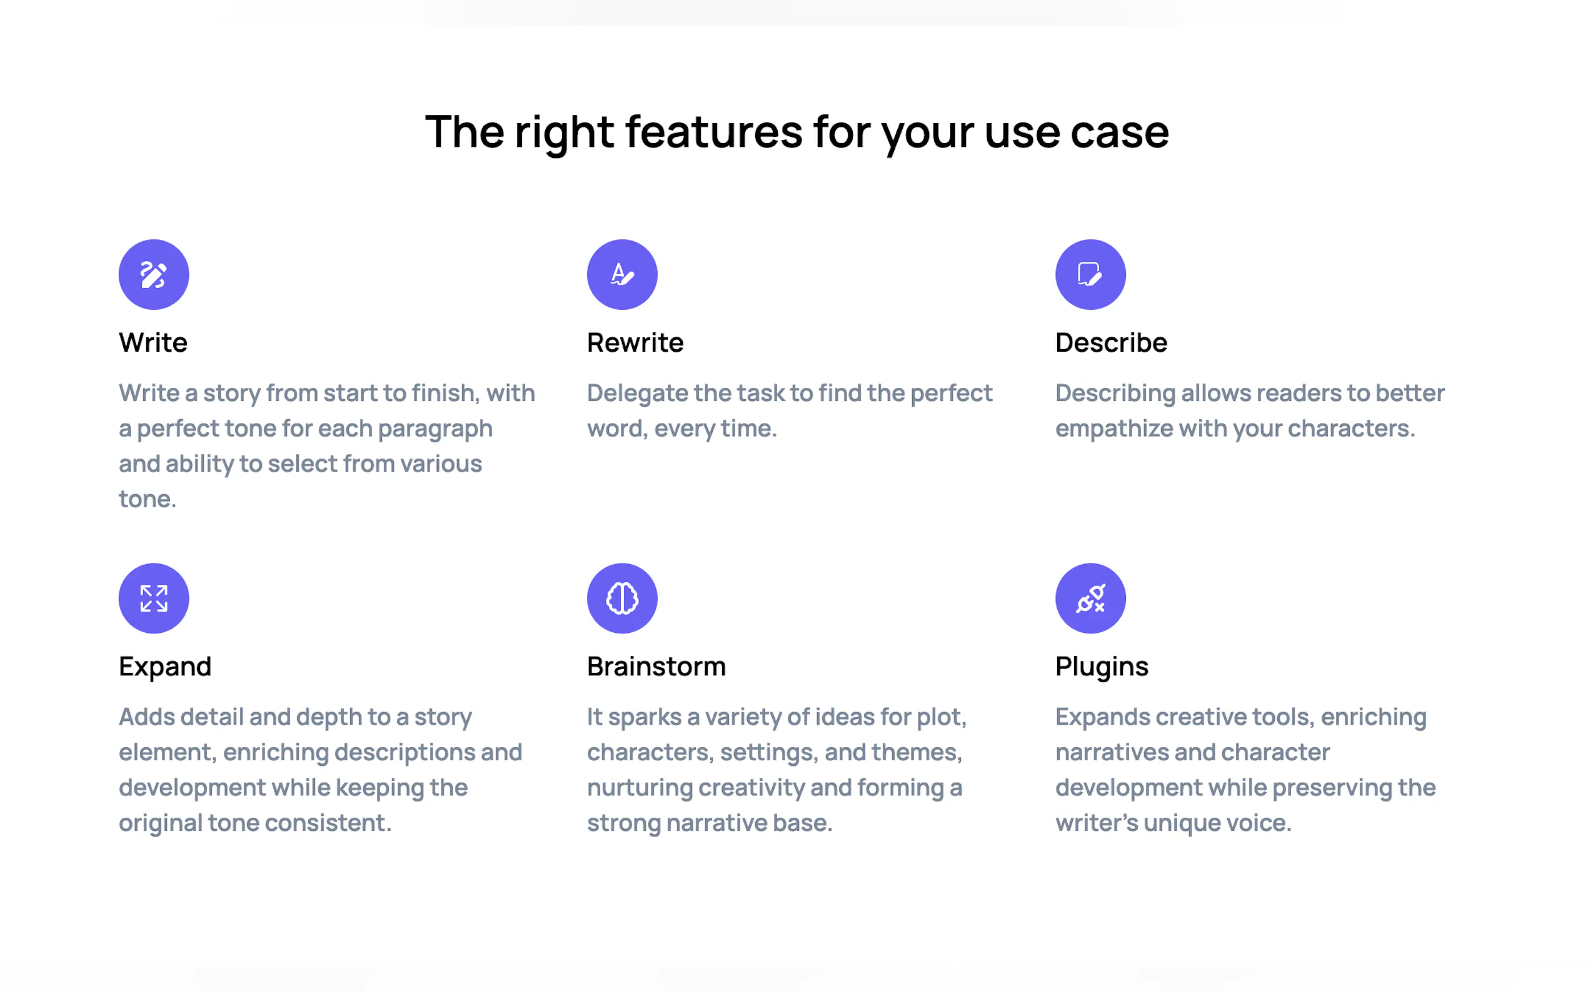
Task: Click the Brainstorm heading text
Action: click(x=656, y=666)
